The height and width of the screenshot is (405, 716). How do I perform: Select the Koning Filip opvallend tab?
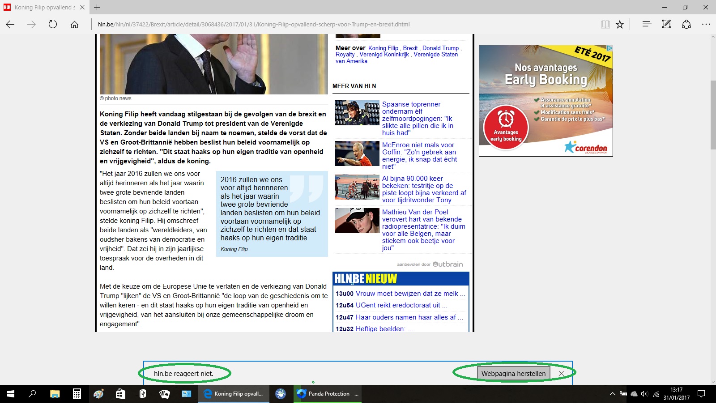tap(45, 7)
